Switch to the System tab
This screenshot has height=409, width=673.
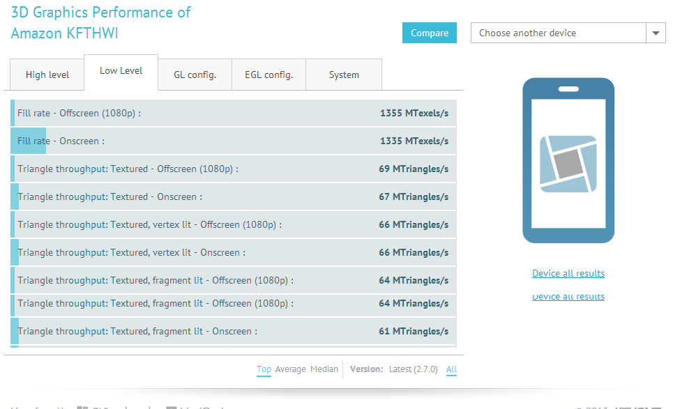[344, 75]
